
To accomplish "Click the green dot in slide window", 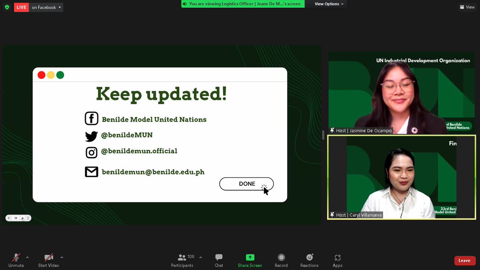I will pos(60,75).
